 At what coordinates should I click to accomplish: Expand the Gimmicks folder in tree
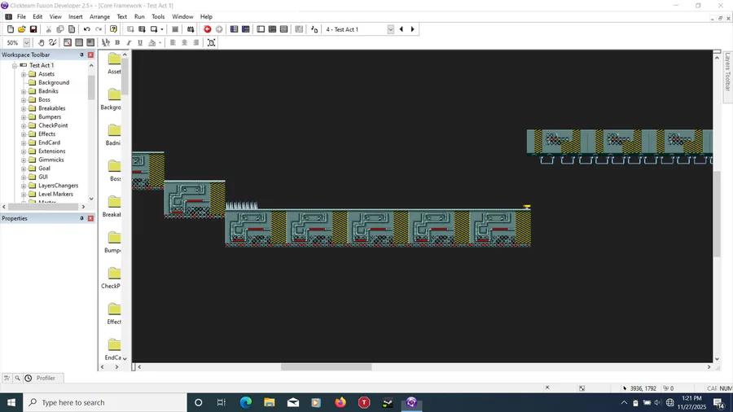tap(24, 160)
